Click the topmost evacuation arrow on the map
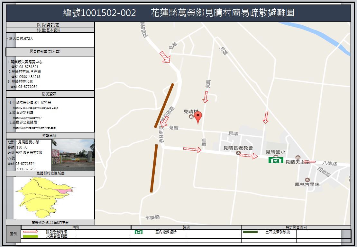This screenshot has height=247, width=357. point(165,57)
